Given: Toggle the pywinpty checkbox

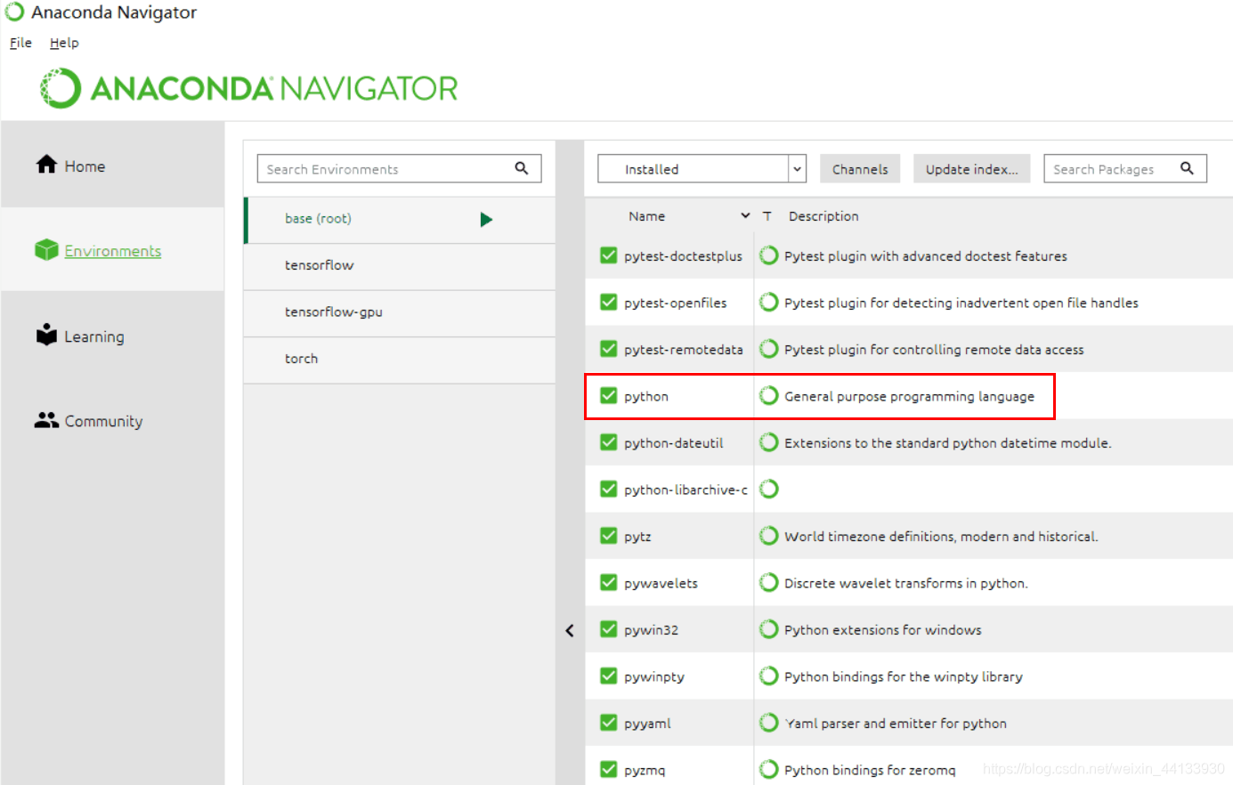Looking at the screenshot, I should point(609,676).
